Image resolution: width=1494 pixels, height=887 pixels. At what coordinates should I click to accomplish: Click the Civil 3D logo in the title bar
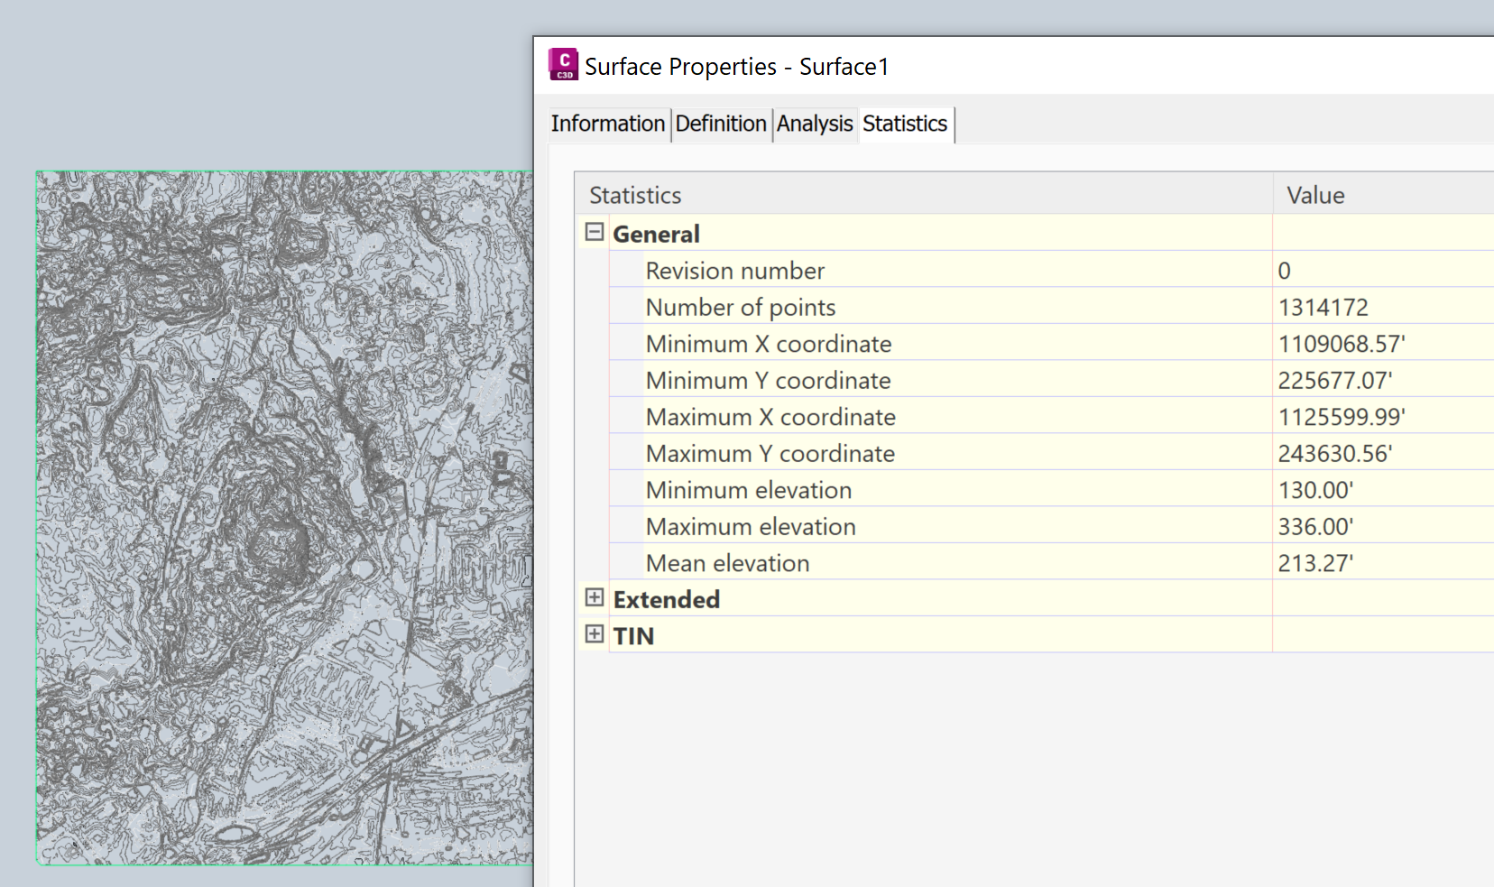tap(562, 64)
